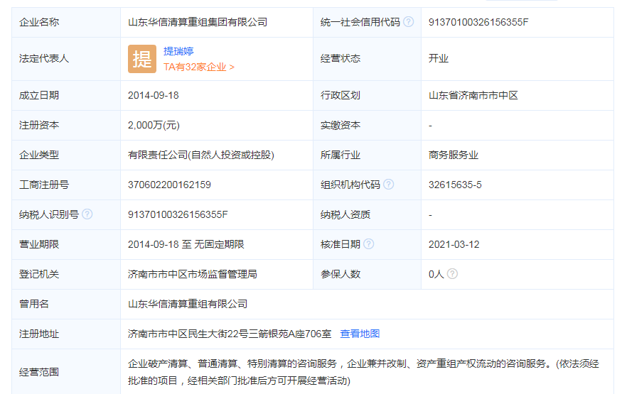Select approval date 2021-03-12

pyautogui.click(x=454, y=244)
